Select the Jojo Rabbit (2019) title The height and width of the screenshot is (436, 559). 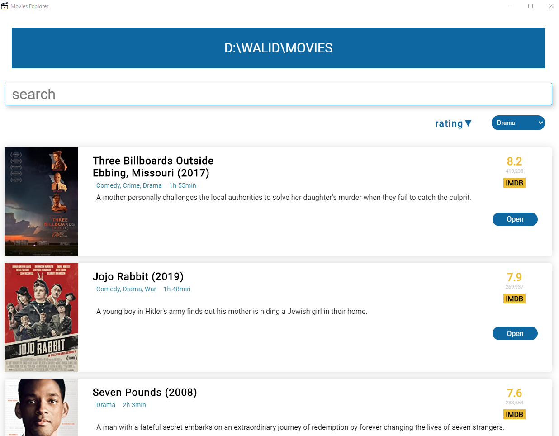click(138, 276)
